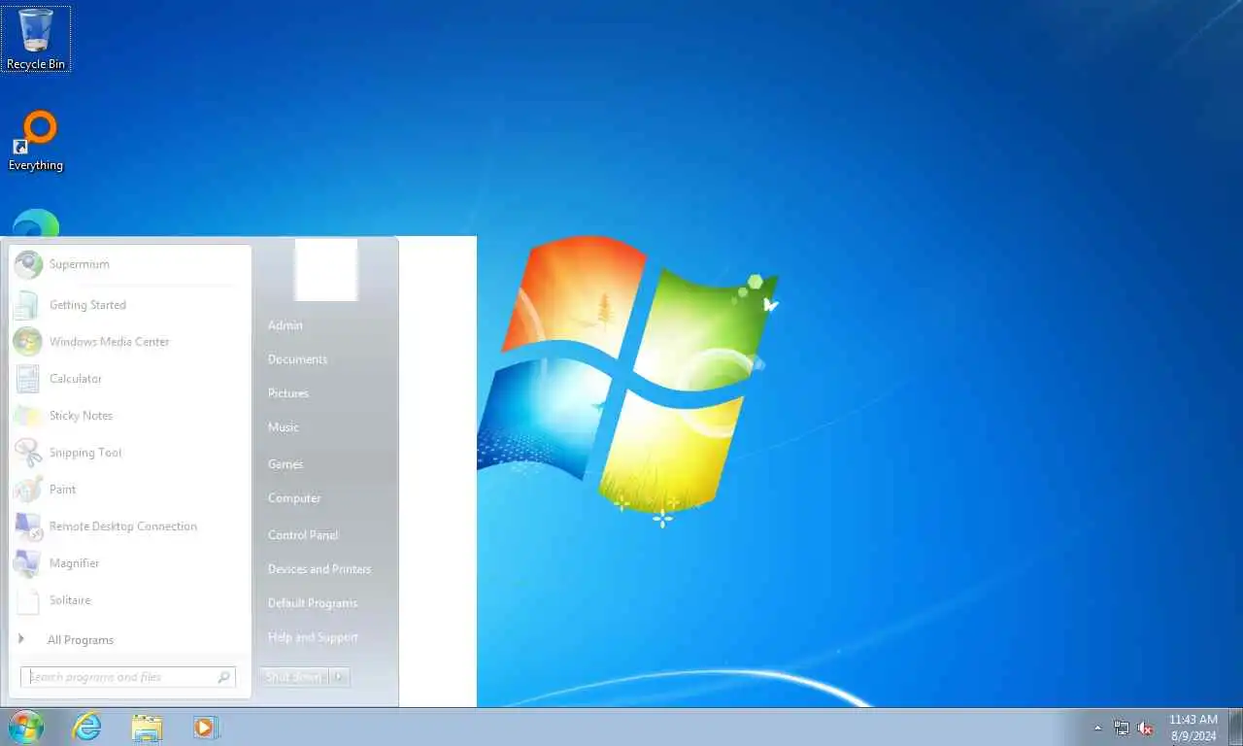The image size is (1243, 746).
Task: Open Default Programs
Action: 313,603
